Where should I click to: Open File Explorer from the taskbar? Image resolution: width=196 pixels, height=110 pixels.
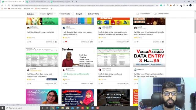[62, 108]
